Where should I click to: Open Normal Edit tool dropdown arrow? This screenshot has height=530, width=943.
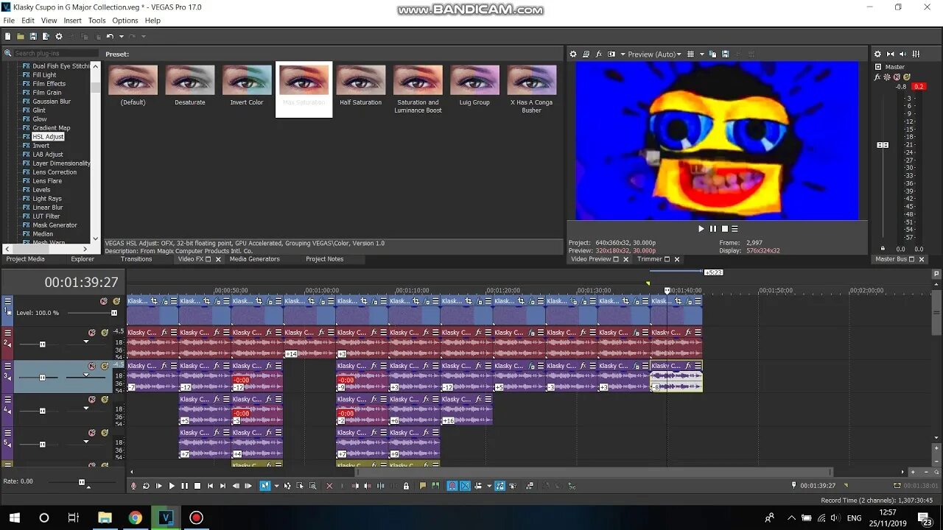pyautogui.click(x=277, y=486)
